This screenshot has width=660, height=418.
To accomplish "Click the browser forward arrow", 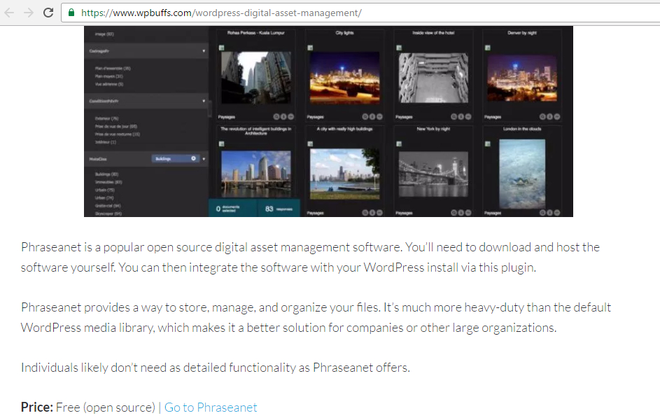I will (29, 13).
